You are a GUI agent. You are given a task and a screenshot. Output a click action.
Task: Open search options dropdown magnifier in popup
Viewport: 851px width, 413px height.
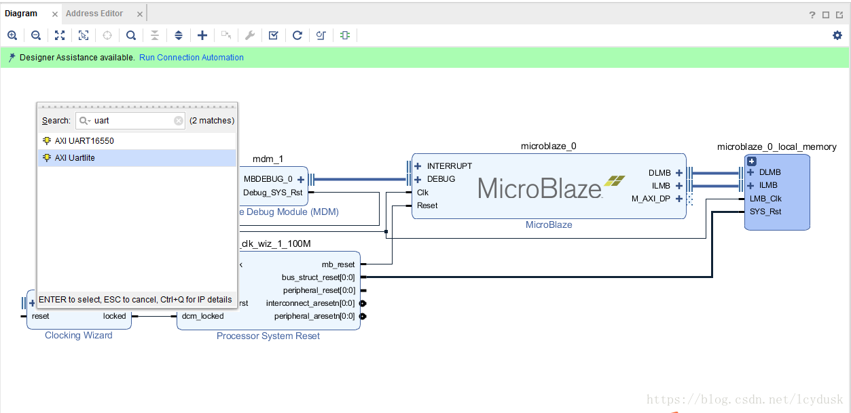coord(85,121)
